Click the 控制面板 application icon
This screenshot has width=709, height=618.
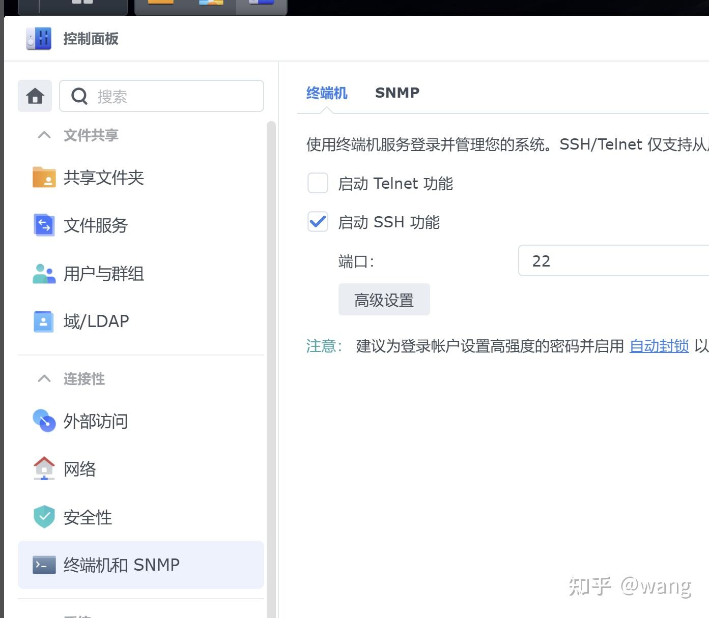coord(38,38)
